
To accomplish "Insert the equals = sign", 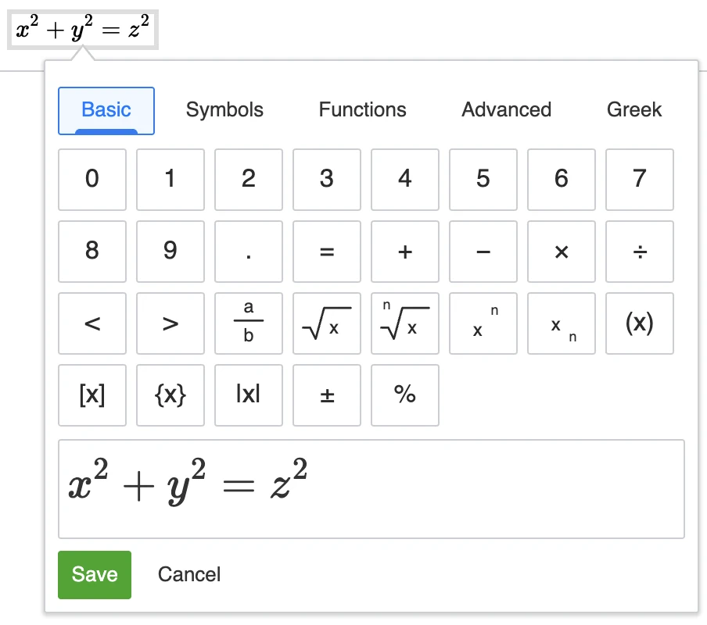I will [x=326, y=252].
